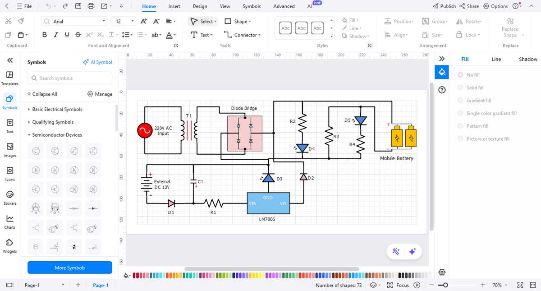This screenshot has width=541, height=291.
Task: Click the add page plus button
Action: (78, 285)
